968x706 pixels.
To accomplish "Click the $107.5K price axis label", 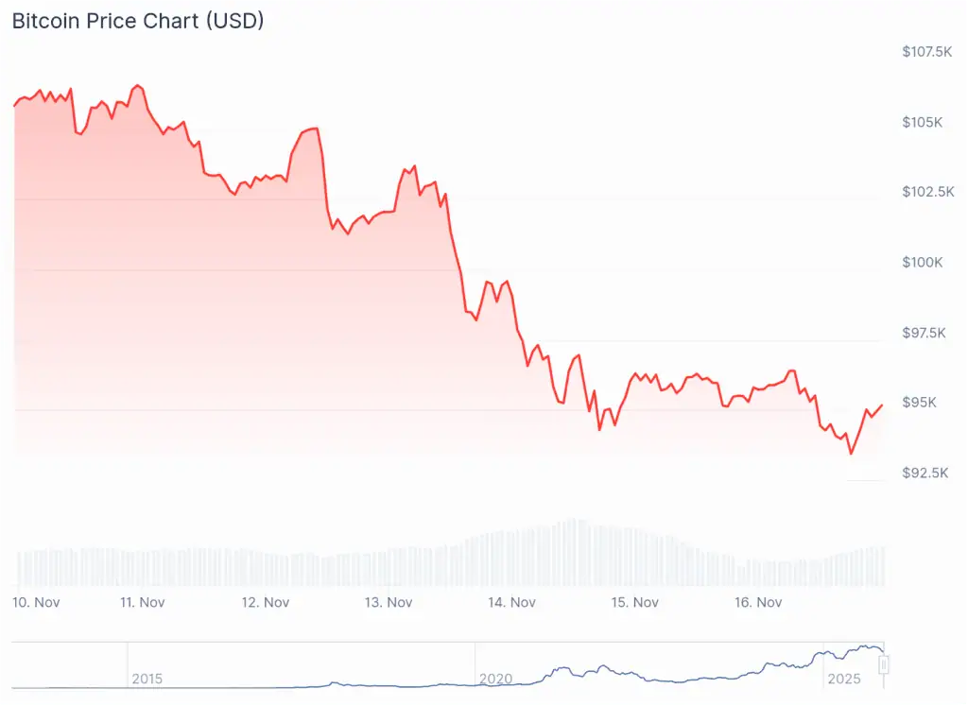I will pyautogui.click(x=926, y=52).
